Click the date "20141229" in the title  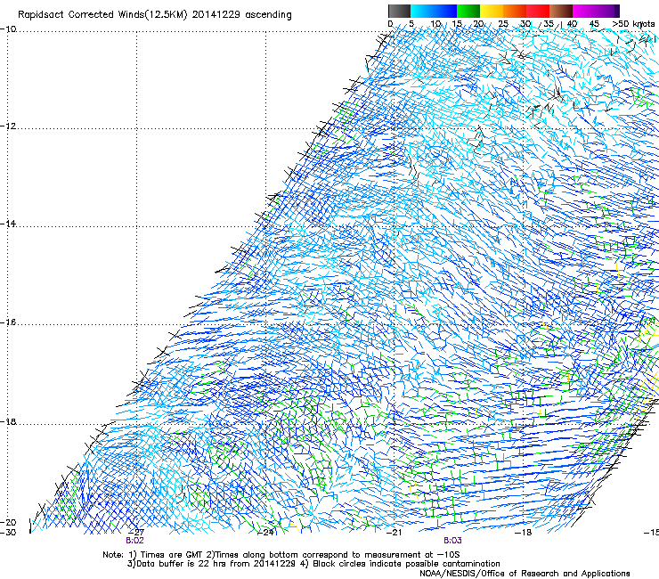(216, 15)
